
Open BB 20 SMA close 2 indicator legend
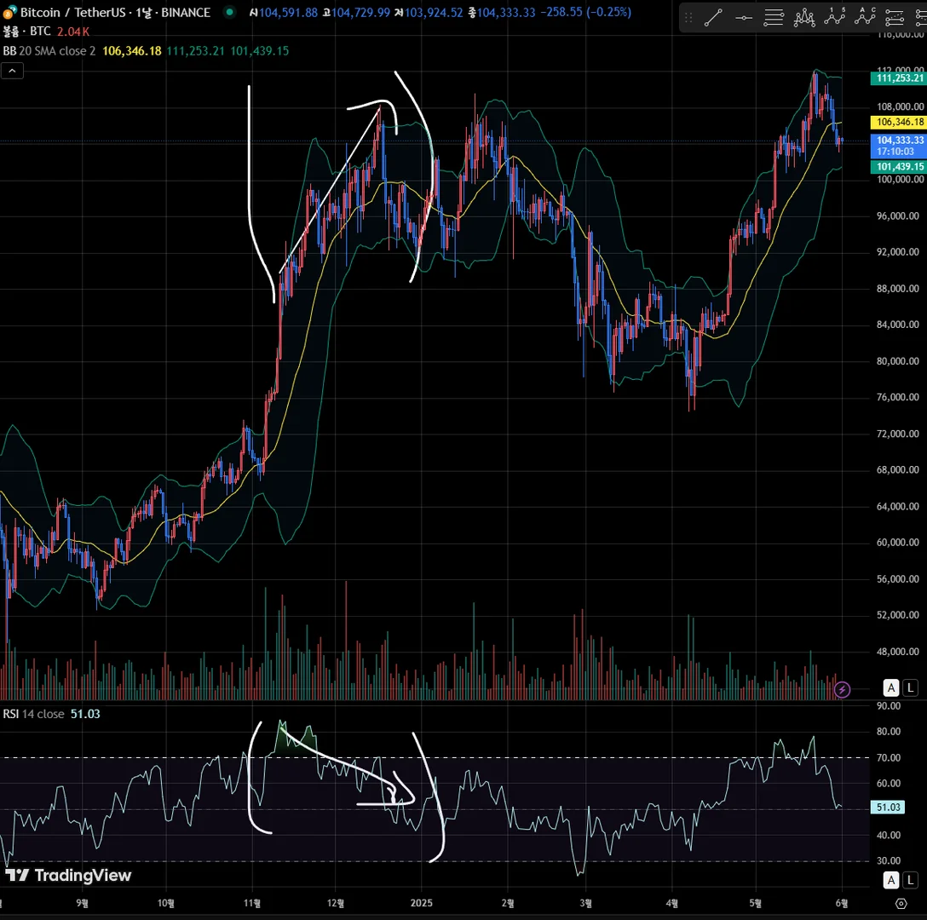[x=49, y=51]
